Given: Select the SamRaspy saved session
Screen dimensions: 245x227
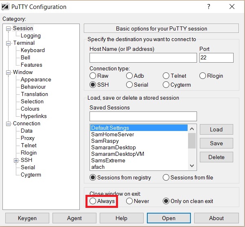Looking at the screenshot, I should click(x=139, y=141).
